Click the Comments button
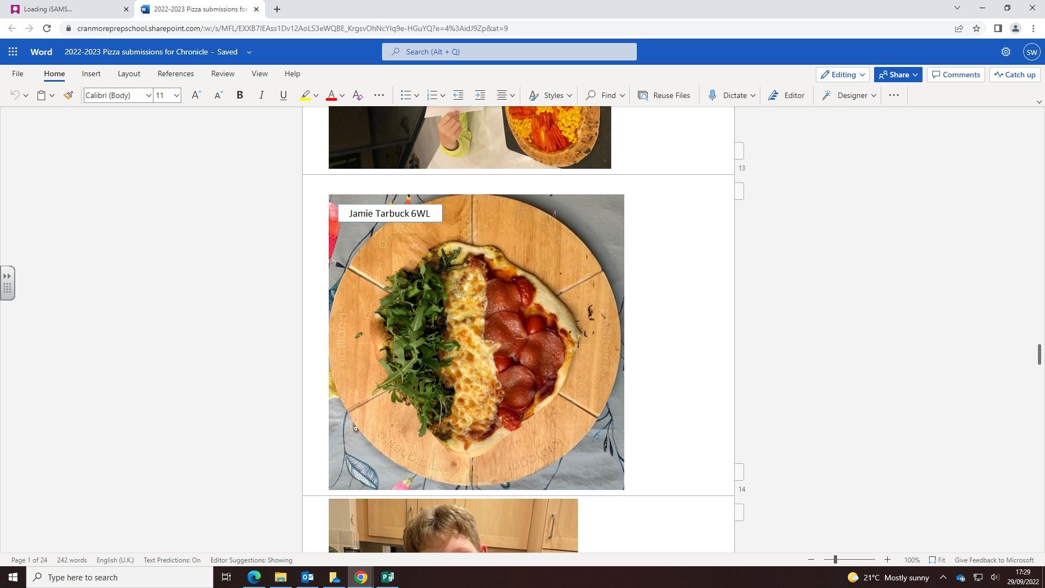This screenshot has width=1045, height=588. pos(956,75)
